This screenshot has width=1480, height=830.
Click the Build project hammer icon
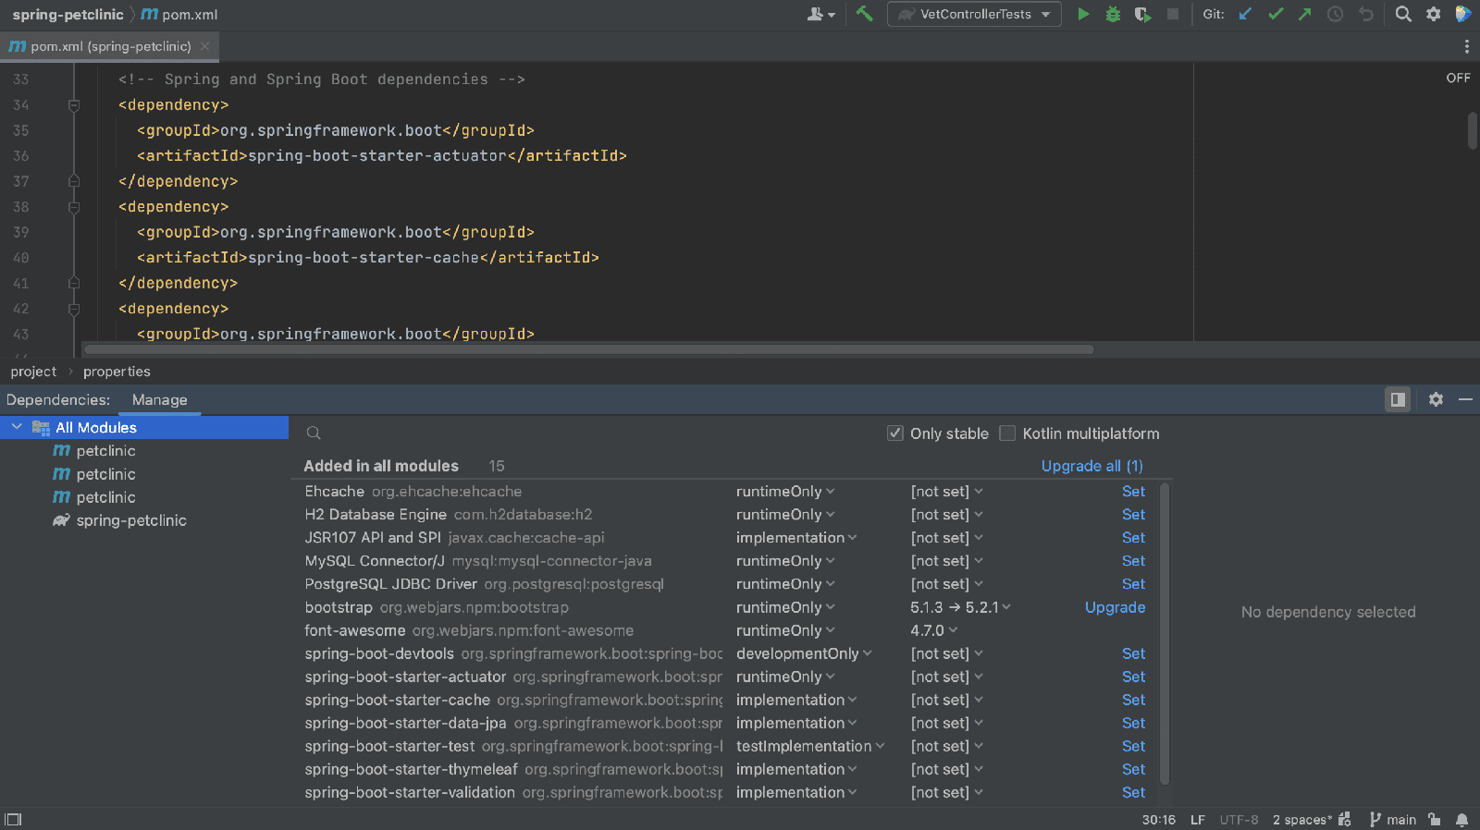tap(864, 14)
